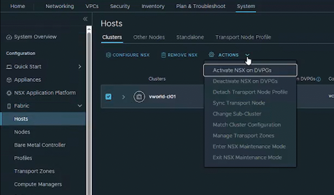Expand the Quick Start submenu arrow

[80, 67]
